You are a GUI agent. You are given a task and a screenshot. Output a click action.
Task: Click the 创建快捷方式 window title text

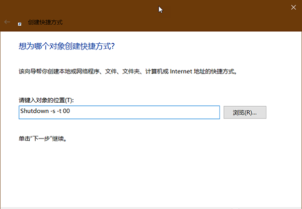point(46,23)
